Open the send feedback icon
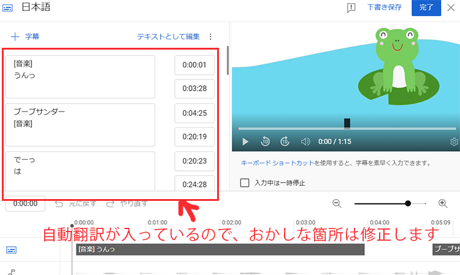This screenshot has height=275, width=460. pos(351,7)
